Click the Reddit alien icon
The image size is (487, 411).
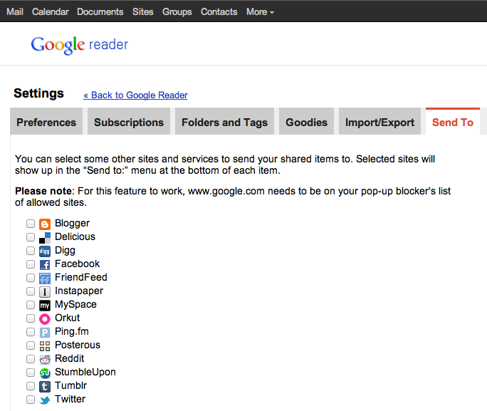coord(45,360)
